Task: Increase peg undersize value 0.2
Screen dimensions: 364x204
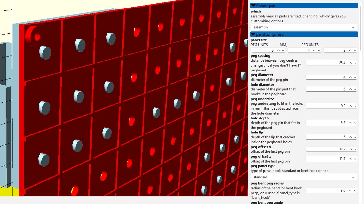Action: click(x=350, y=106)
